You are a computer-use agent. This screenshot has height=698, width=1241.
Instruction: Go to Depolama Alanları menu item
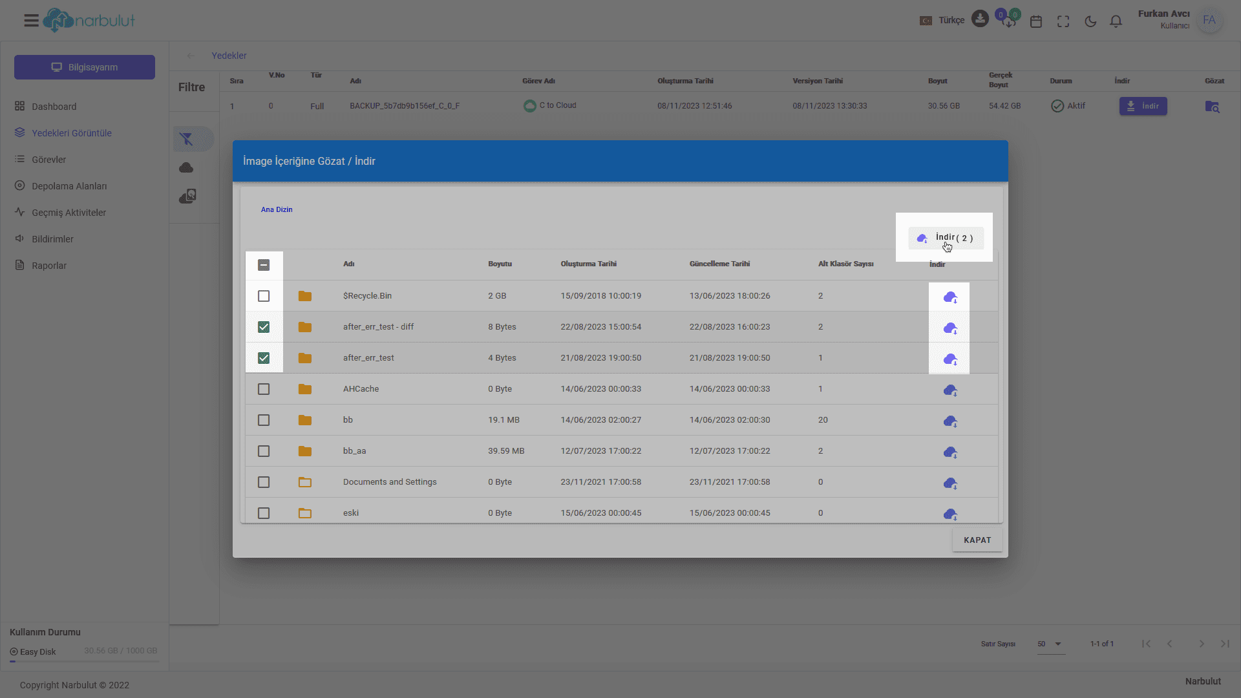click(x=69, y=186)
